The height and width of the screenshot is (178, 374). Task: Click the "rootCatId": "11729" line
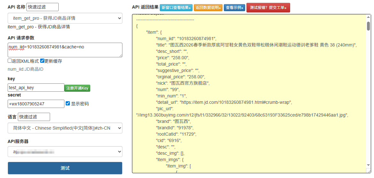pyautogui.click(x=176, y=134)
